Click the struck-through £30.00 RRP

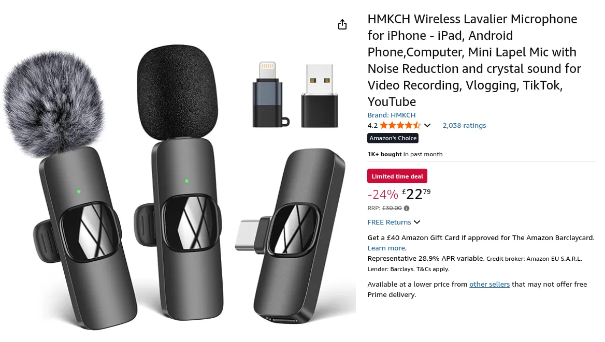pos(392,208)
